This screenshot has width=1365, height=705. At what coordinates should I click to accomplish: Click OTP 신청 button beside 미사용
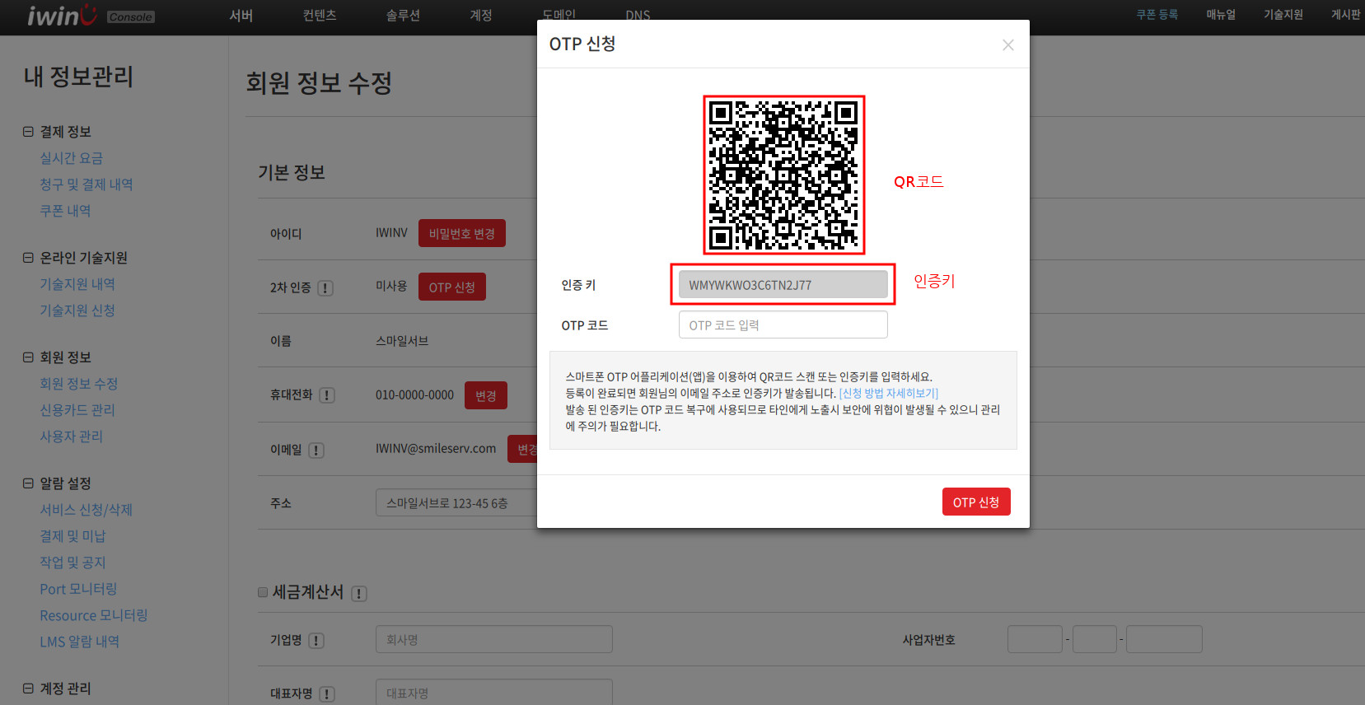[452, 287]
